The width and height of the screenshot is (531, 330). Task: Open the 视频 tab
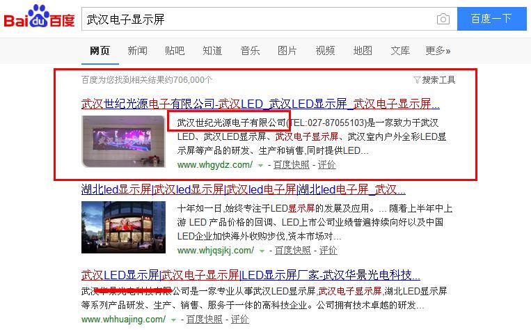324,51
